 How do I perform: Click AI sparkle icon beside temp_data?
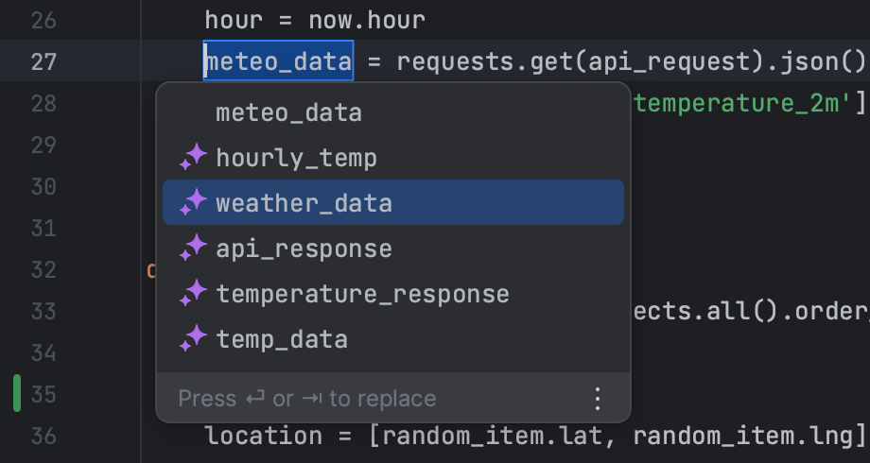click(x=193, y=339)
